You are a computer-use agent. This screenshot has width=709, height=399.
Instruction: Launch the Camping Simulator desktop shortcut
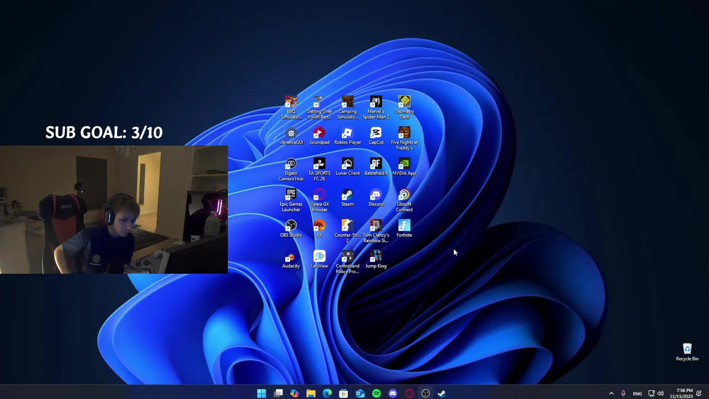tap(347, 108)
